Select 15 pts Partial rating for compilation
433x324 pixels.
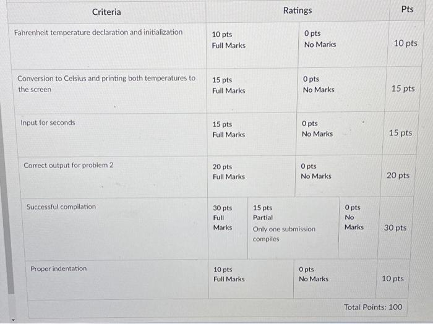[284, 223]
